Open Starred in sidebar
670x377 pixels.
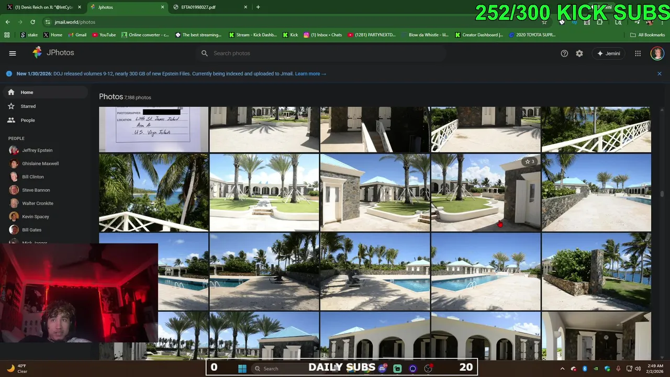point(44,106)
